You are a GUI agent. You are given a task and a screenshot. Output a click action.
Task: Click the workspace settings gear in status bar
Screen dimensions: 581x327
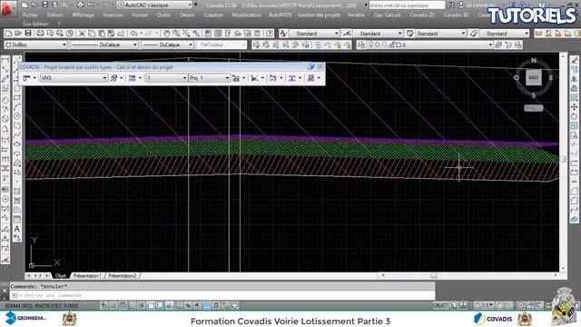(x=520, y=305)
